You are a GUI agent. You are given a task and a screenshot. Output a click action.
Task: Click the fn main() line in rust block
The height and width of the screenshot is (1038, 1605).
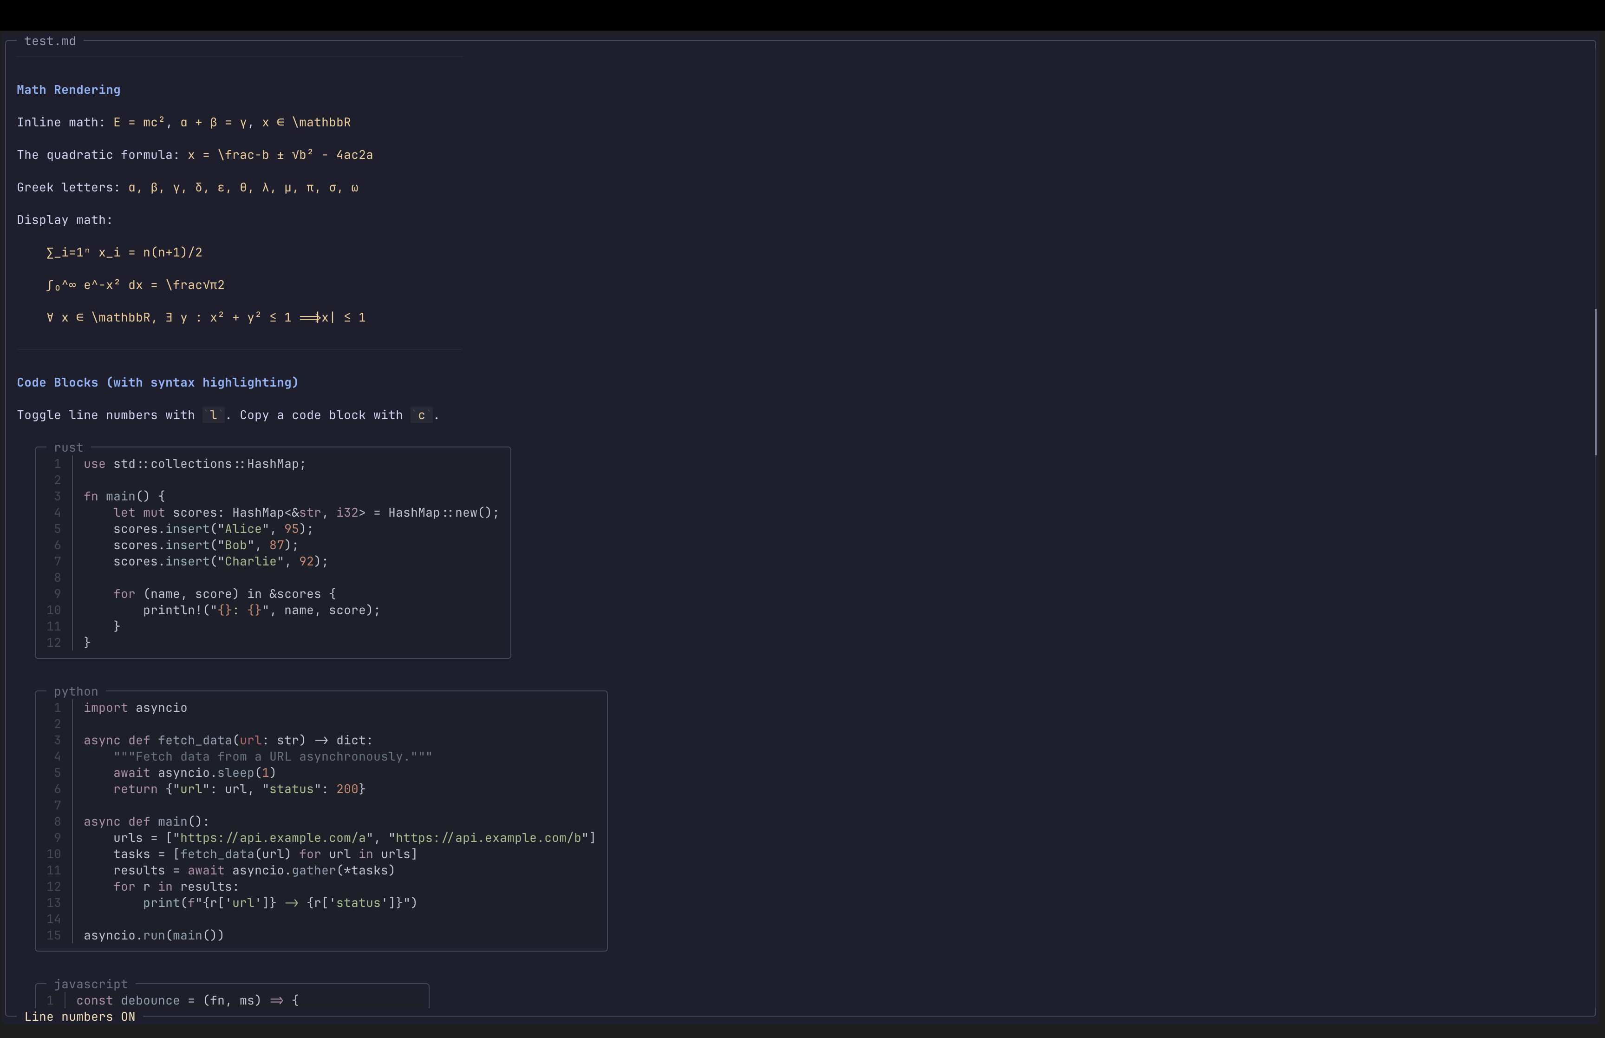click(x=124, y=496)
